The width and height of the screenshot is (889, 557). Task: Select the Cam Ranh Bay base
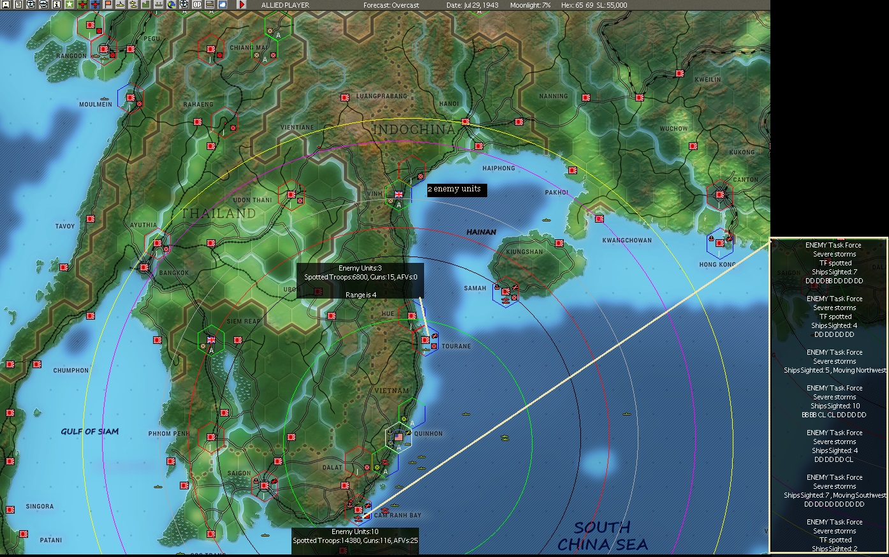tap(358, 509)
